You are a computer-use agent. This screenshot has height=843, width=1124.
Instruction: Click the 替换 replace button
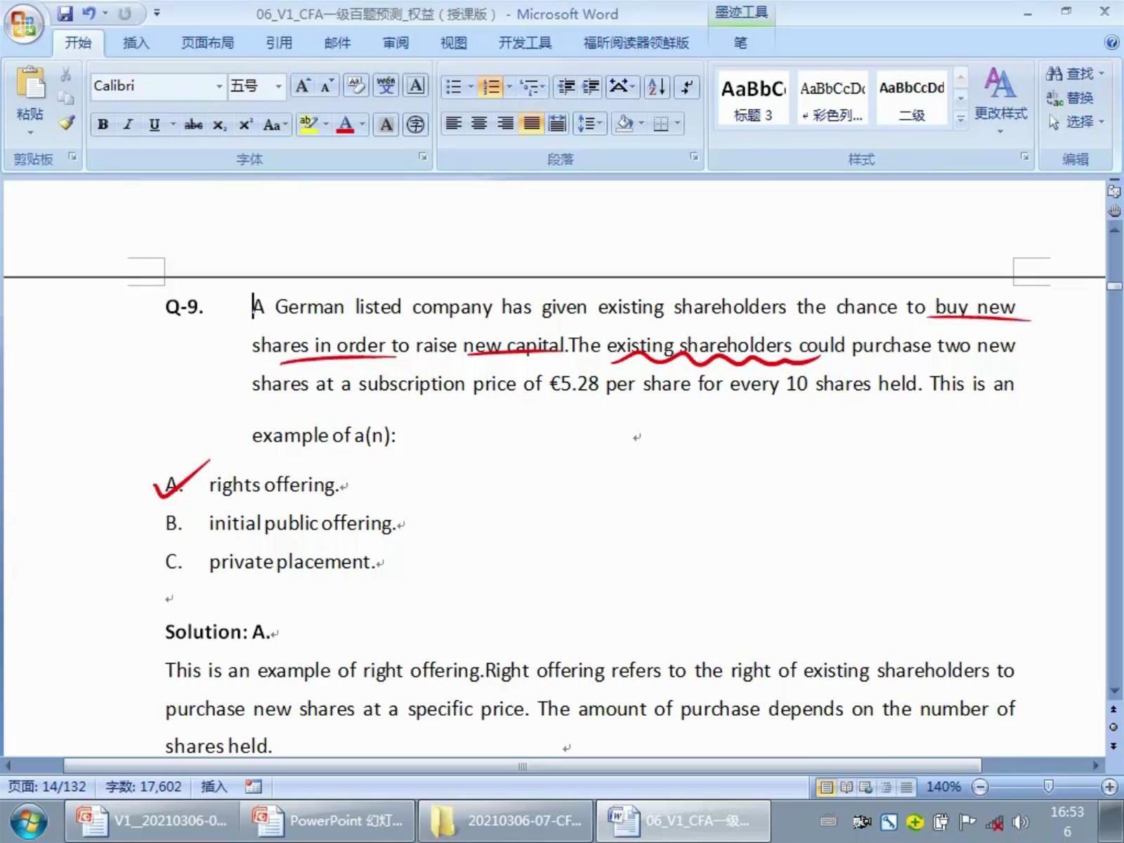click(x=1071, y=98)
